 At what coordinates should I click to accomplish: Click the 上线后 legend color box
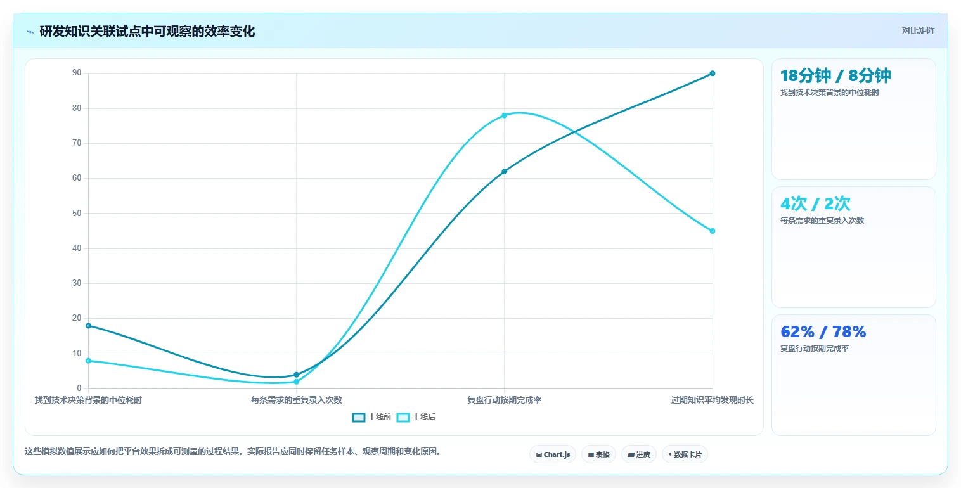pyautogui.click(x=403, y=417)
